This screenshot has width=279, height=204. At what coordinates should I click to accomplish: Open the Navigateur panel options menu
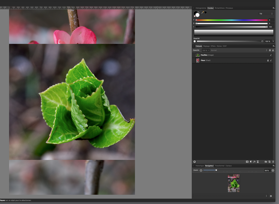click(274, 166)
